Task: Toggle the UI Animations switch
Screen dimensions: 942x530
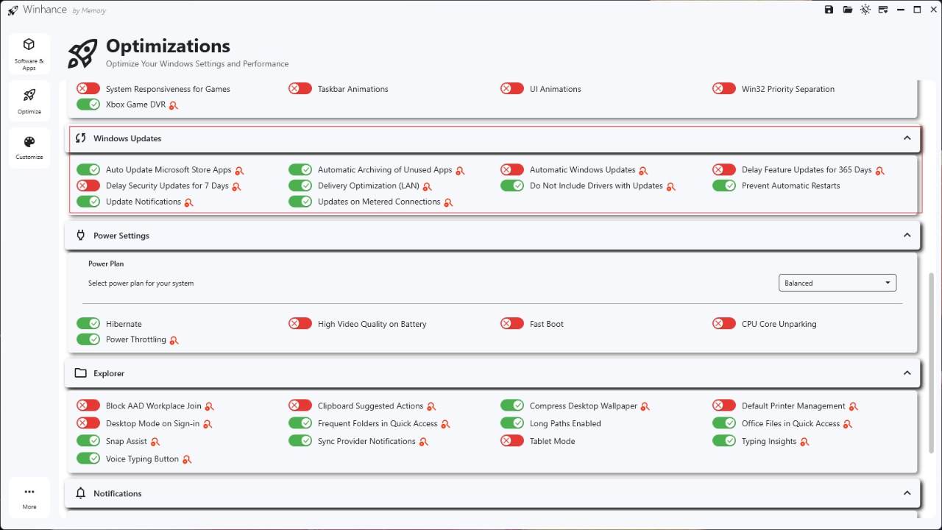Action: [512, 88]
